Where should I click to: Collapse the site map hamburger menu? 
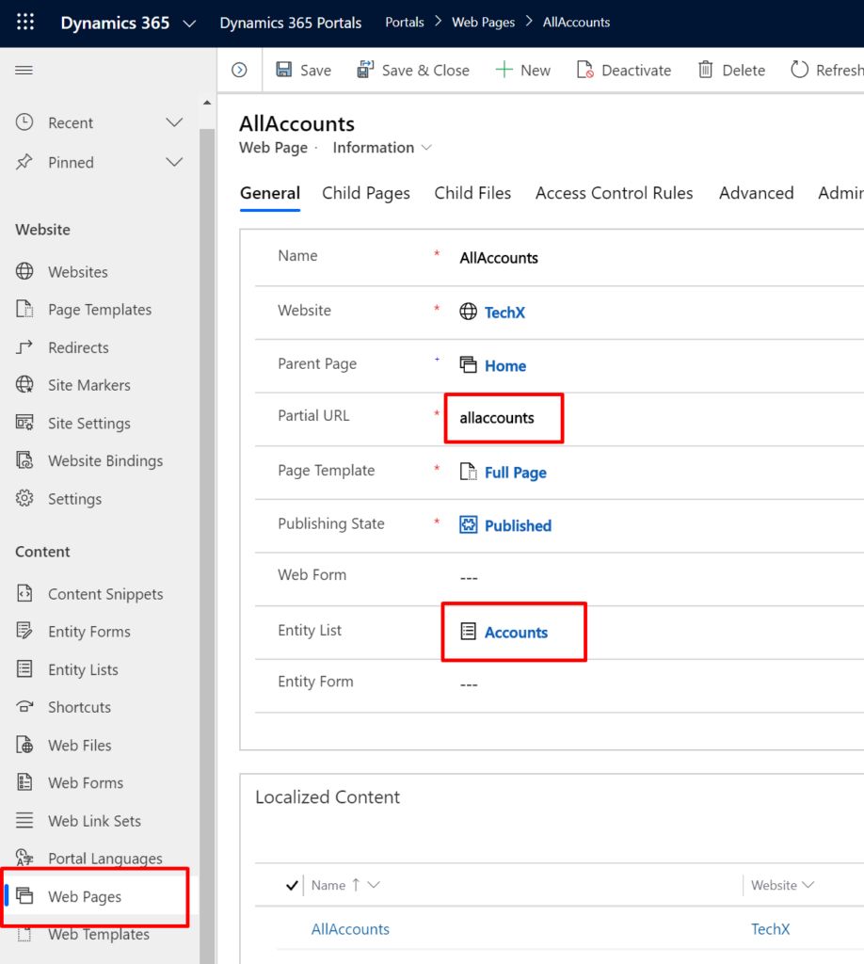(x=24, y=70)
